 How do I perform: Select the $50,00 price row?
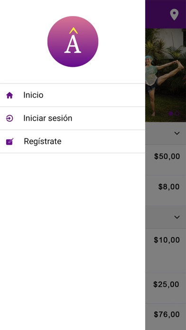click(x=166, y=160)
